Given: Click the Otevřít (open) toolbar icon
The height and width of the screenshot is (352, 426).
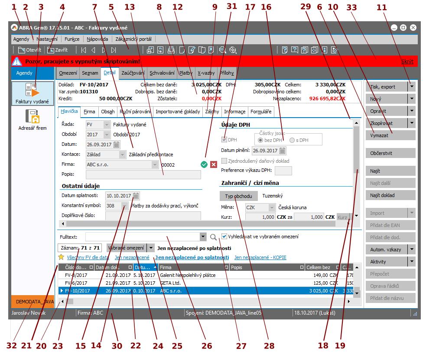Looking at the screenshot, I should (x=22, y=50).
